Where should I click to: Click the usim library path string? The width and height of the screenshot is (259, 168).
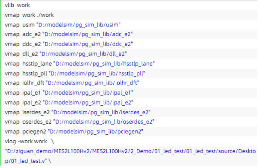point(78,25)
